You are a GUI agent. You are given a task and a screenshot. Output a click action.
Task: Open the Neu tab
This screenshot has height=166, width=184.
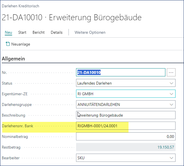point(8,32)
